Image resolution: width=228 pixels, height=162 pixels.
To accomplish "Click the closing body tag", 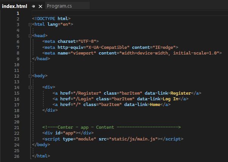I will click(41, 145).
